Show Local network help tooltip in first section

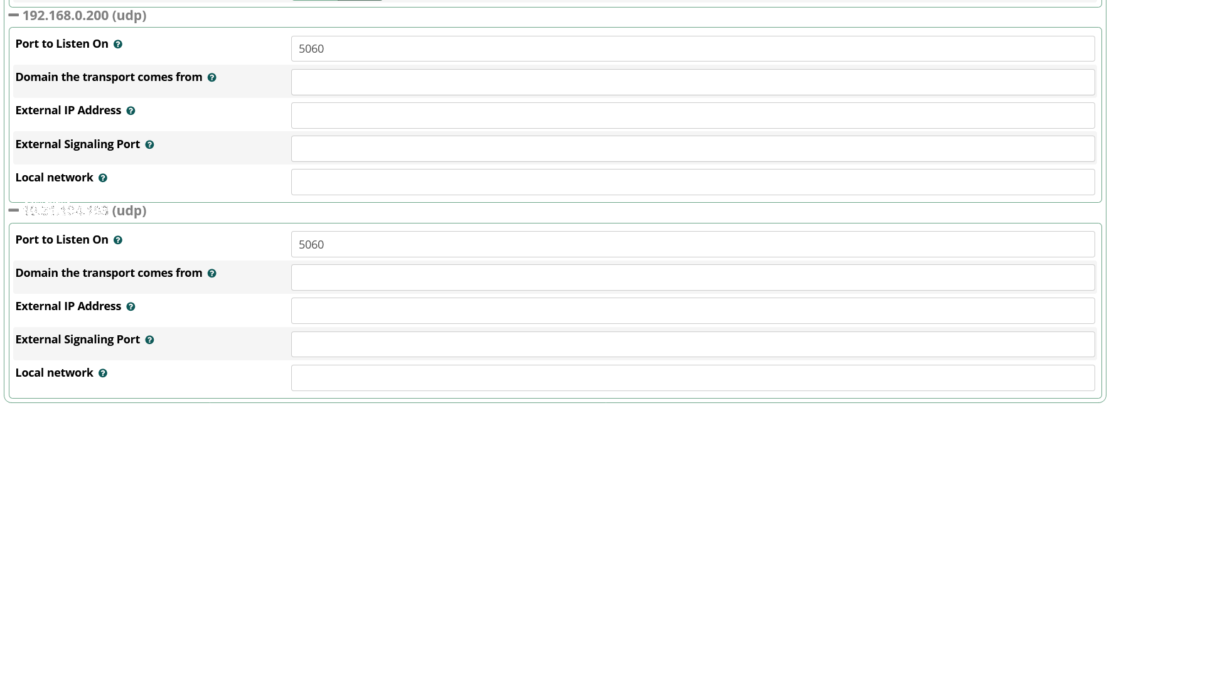[103, 178]
